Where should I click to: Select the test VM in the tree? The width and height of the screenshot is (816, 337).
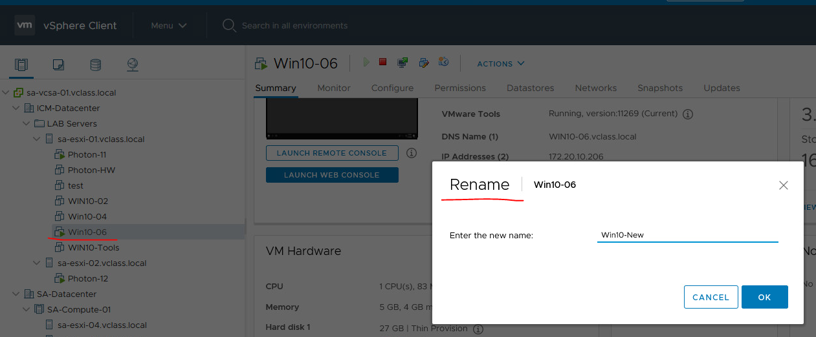tap(76, 185)
